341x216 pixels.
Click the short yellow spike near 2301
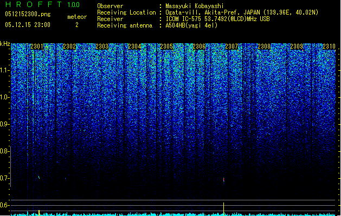coord(39,213)
